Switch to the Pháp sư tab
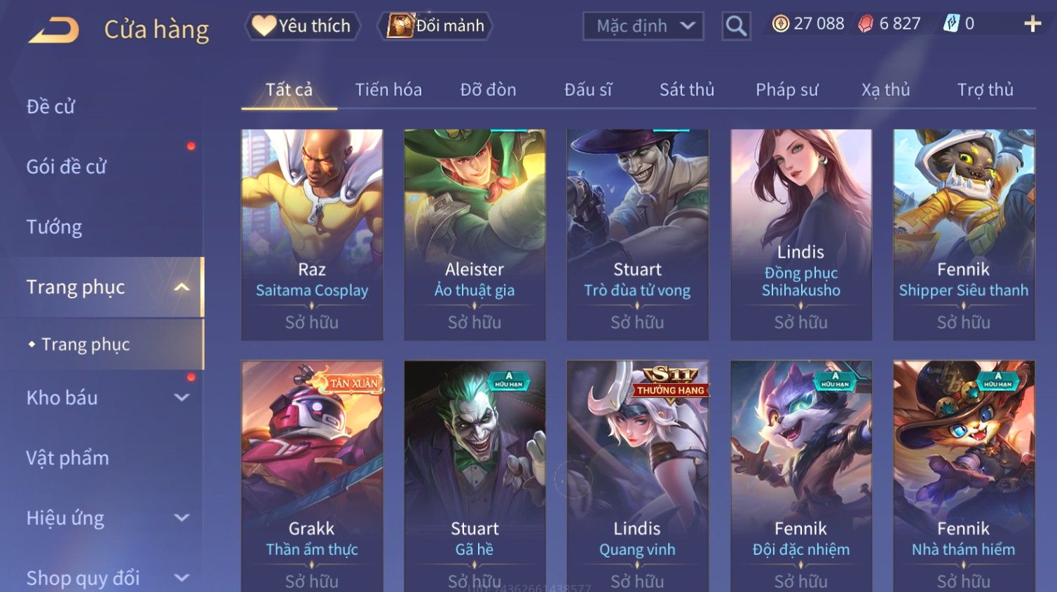Viewport: 1057px width, 592px height. pyautogui.click(x=786, y=90)
